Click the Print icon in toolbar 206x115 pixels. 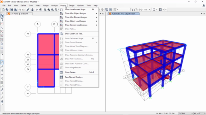click(x=15, y=10)
